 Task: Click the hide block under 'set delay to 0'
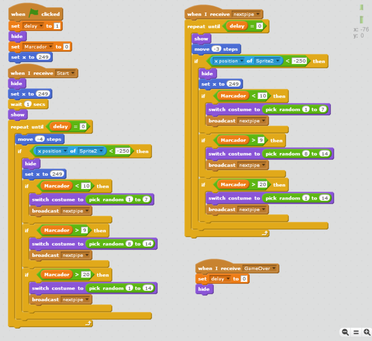[x=204, y=289]
